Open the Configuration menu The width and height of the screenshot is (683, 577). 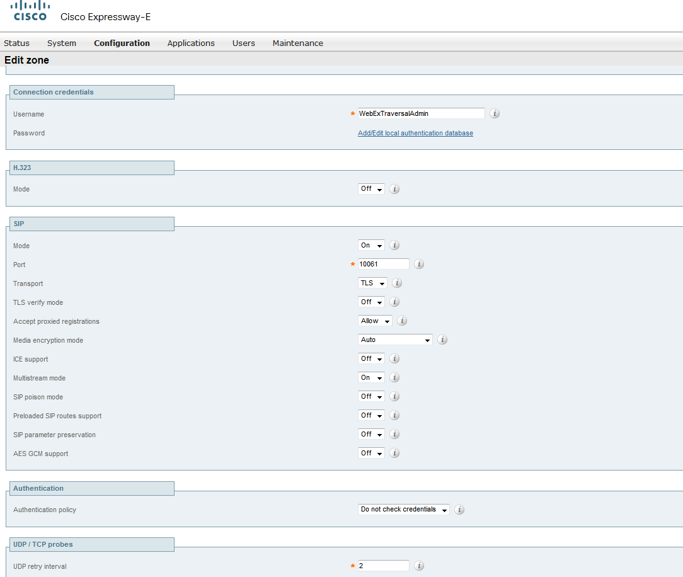[122, 43]
